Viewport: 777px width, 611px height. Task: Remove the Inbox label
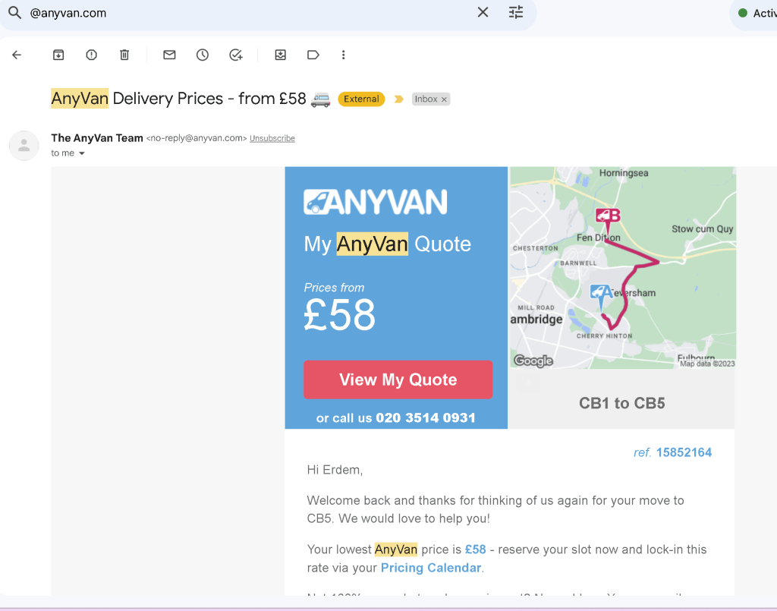coord(445,99)
